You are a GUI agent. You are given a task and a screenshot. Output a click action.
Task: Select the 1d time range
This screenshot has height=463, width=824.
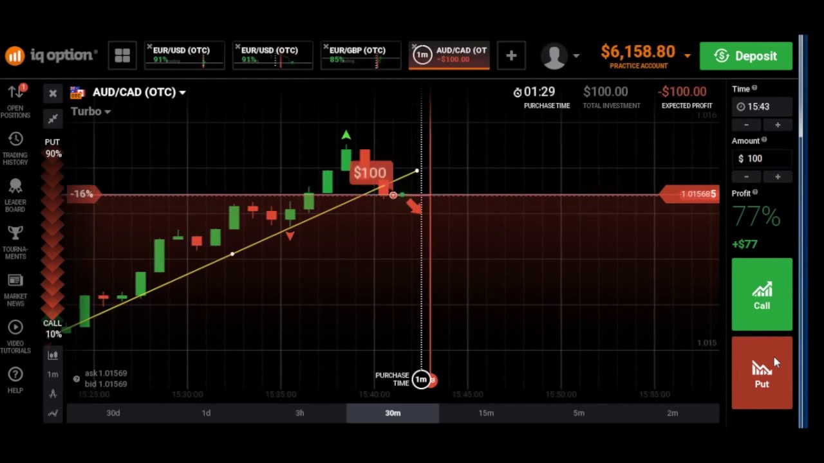coord(206,413)
